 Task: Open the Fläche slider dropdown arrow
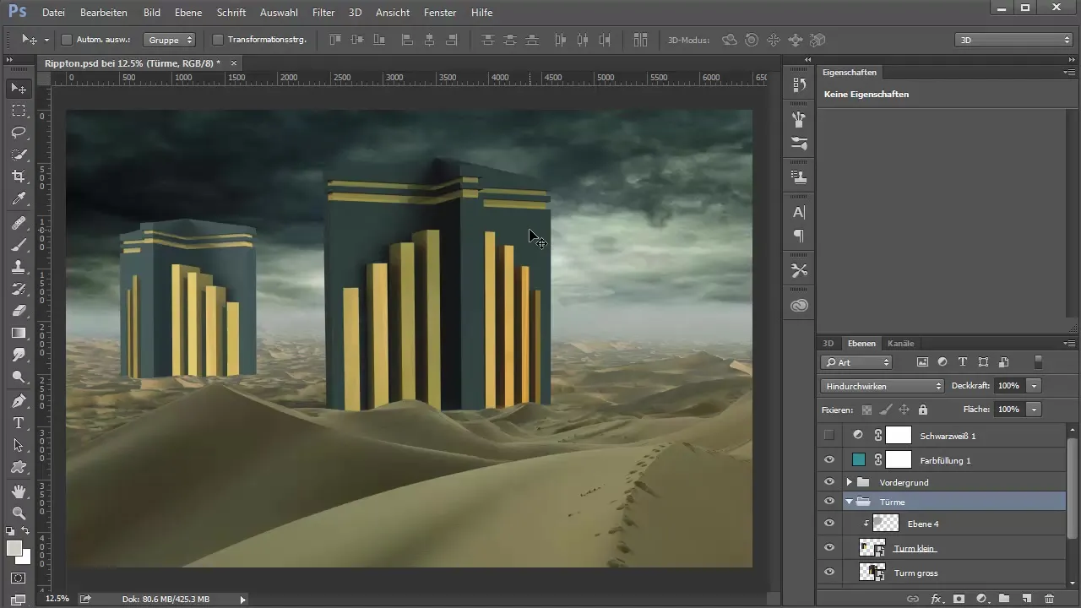tap(1034, 409)
